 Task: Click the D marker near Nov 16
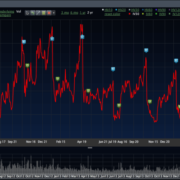pyautogui.click(x=27, y=66)
